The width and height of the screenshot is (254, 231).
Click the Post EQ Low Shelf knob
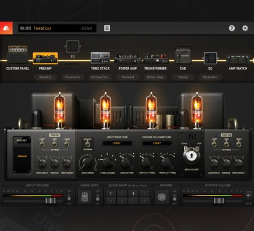tap(214, 163)
